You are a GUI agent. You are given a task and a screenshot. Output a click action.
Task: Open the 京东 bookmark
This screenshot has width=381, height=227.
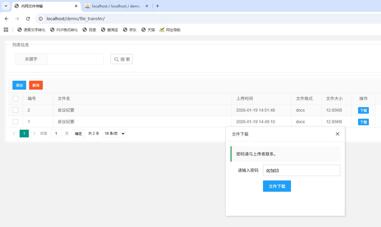point(130,30)
